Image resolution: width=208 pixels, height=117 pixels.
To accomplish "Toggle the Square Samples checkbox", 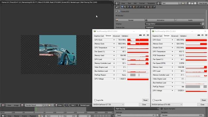I will (162, 109).
